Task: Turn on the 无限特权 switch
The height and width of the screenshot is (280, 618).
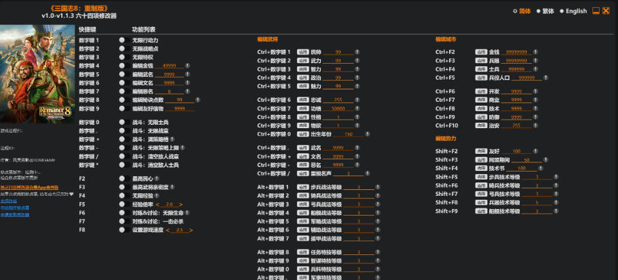Action: (x=124, y=57)
